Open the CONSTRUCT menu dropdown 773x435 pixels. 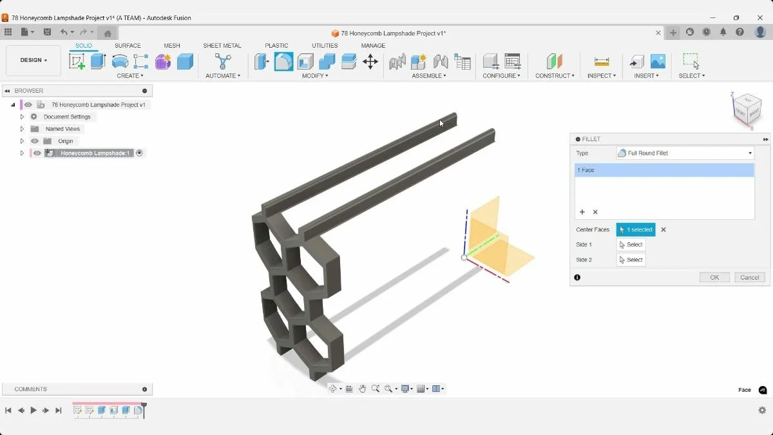coord(555,76)
